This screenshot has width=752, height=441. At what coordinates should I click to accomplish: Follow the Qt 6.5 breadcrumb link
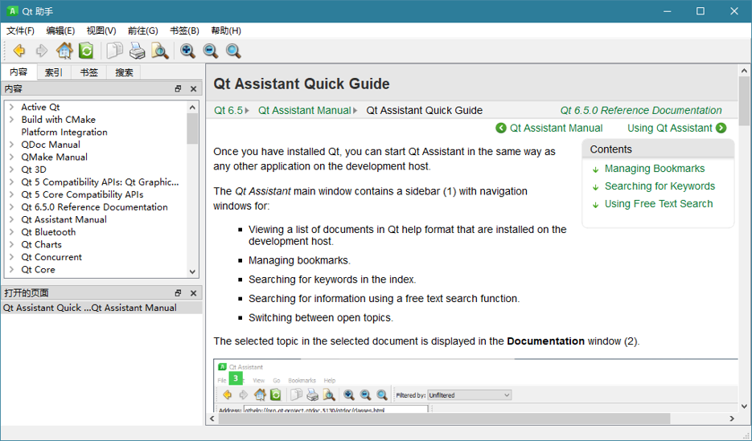228,110
